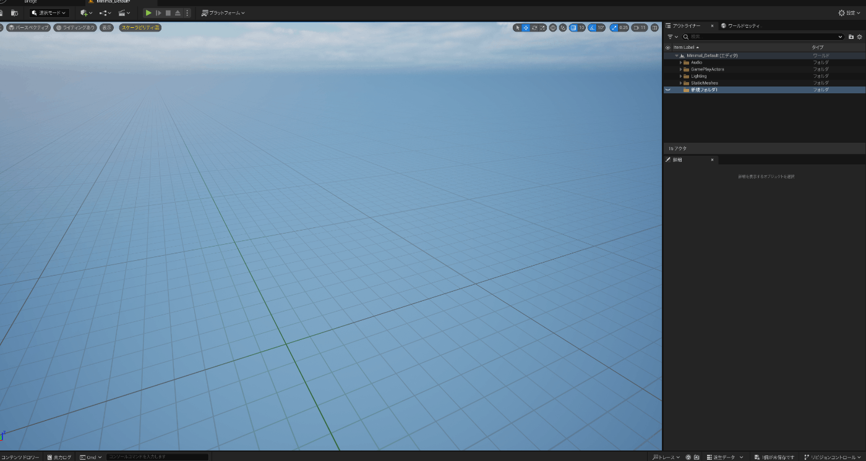Open rotation snap value 10° dropdown
The image size is (866, 461).
[601, 27]
